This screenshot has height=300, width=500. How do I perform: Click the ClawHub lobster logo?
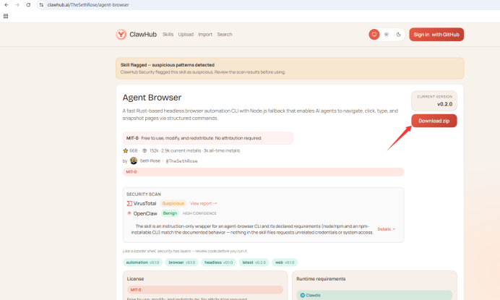pos(121,35)
